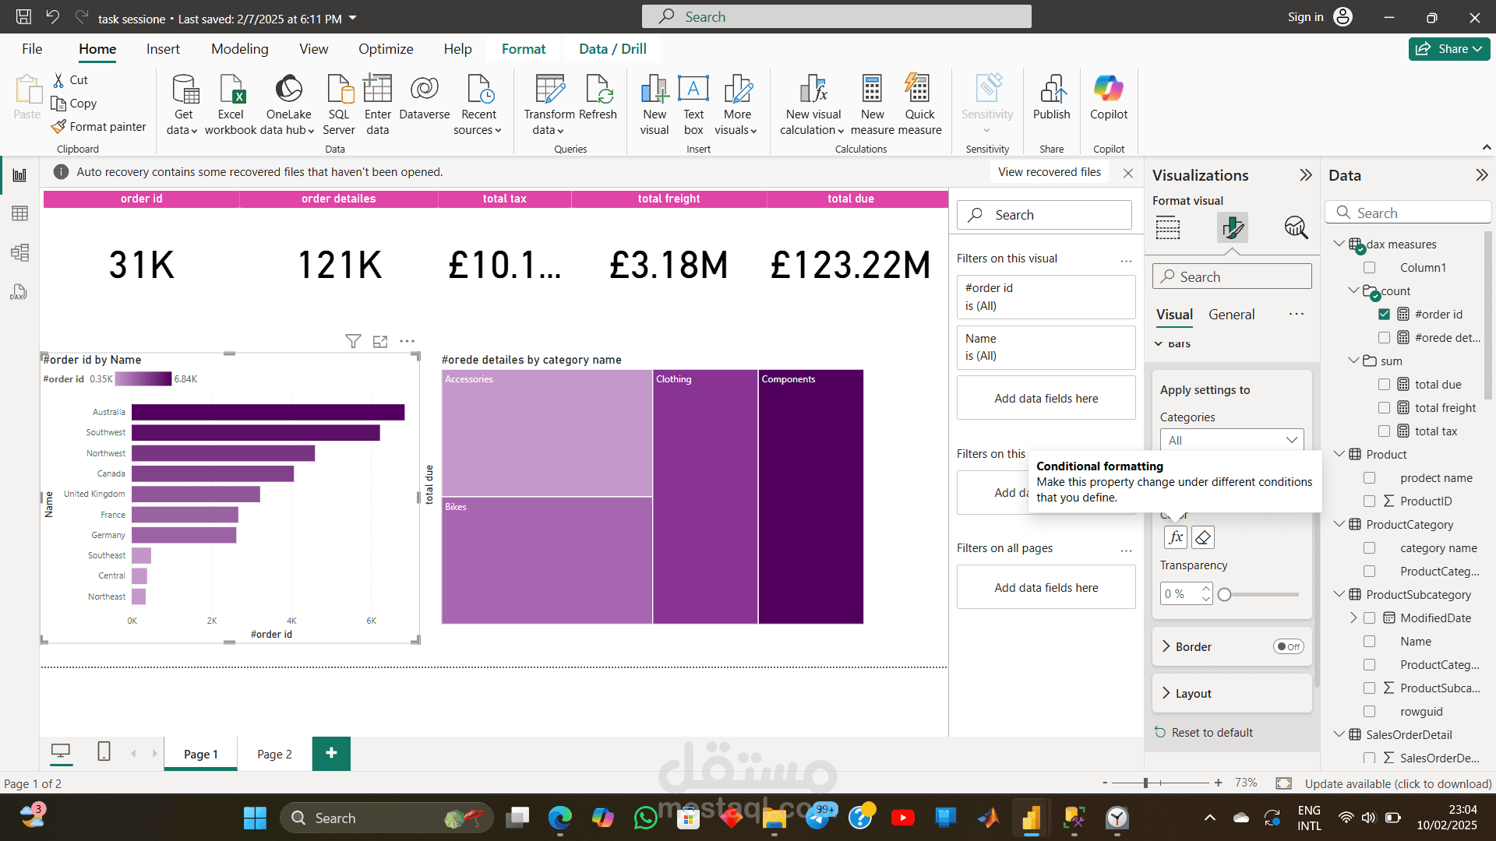Create a New measure
1496x841 pixels.
[872, 105]
